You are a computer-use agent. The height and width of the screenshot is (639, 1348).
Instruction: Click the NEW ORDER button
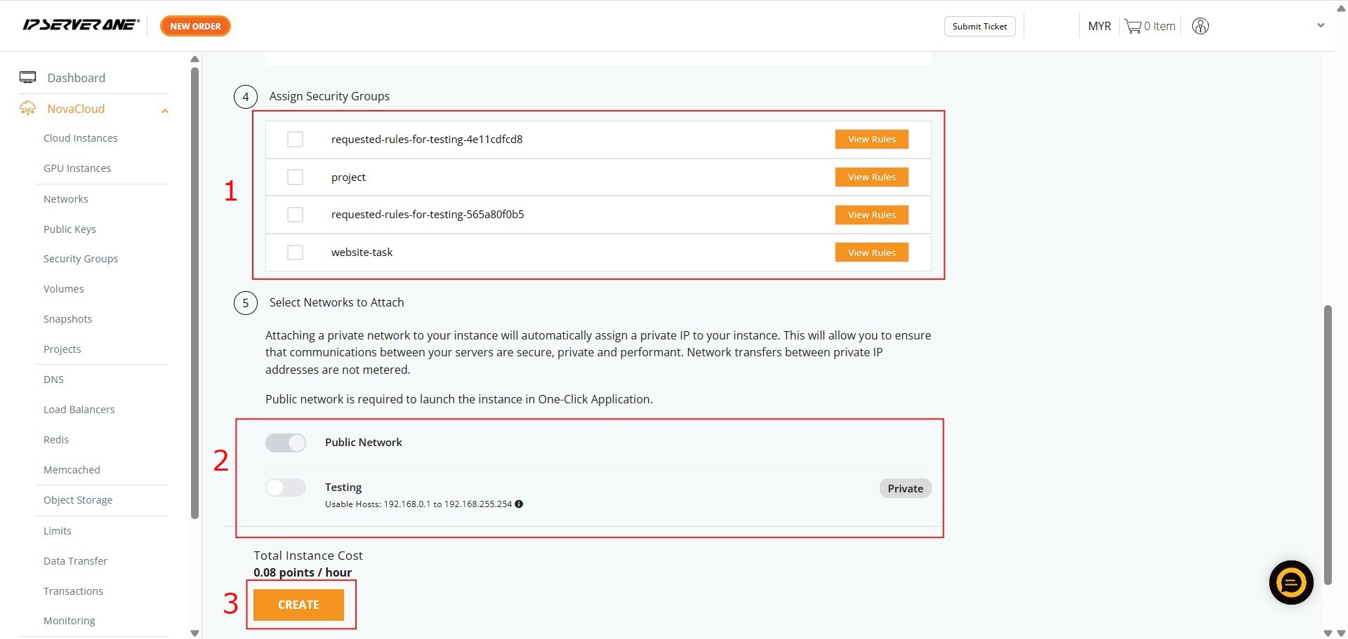click(x=195, y=27)
